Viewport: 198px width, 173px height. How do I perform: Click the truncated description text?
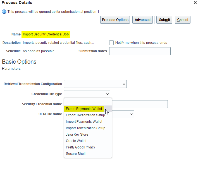click(x=58, y=43)
